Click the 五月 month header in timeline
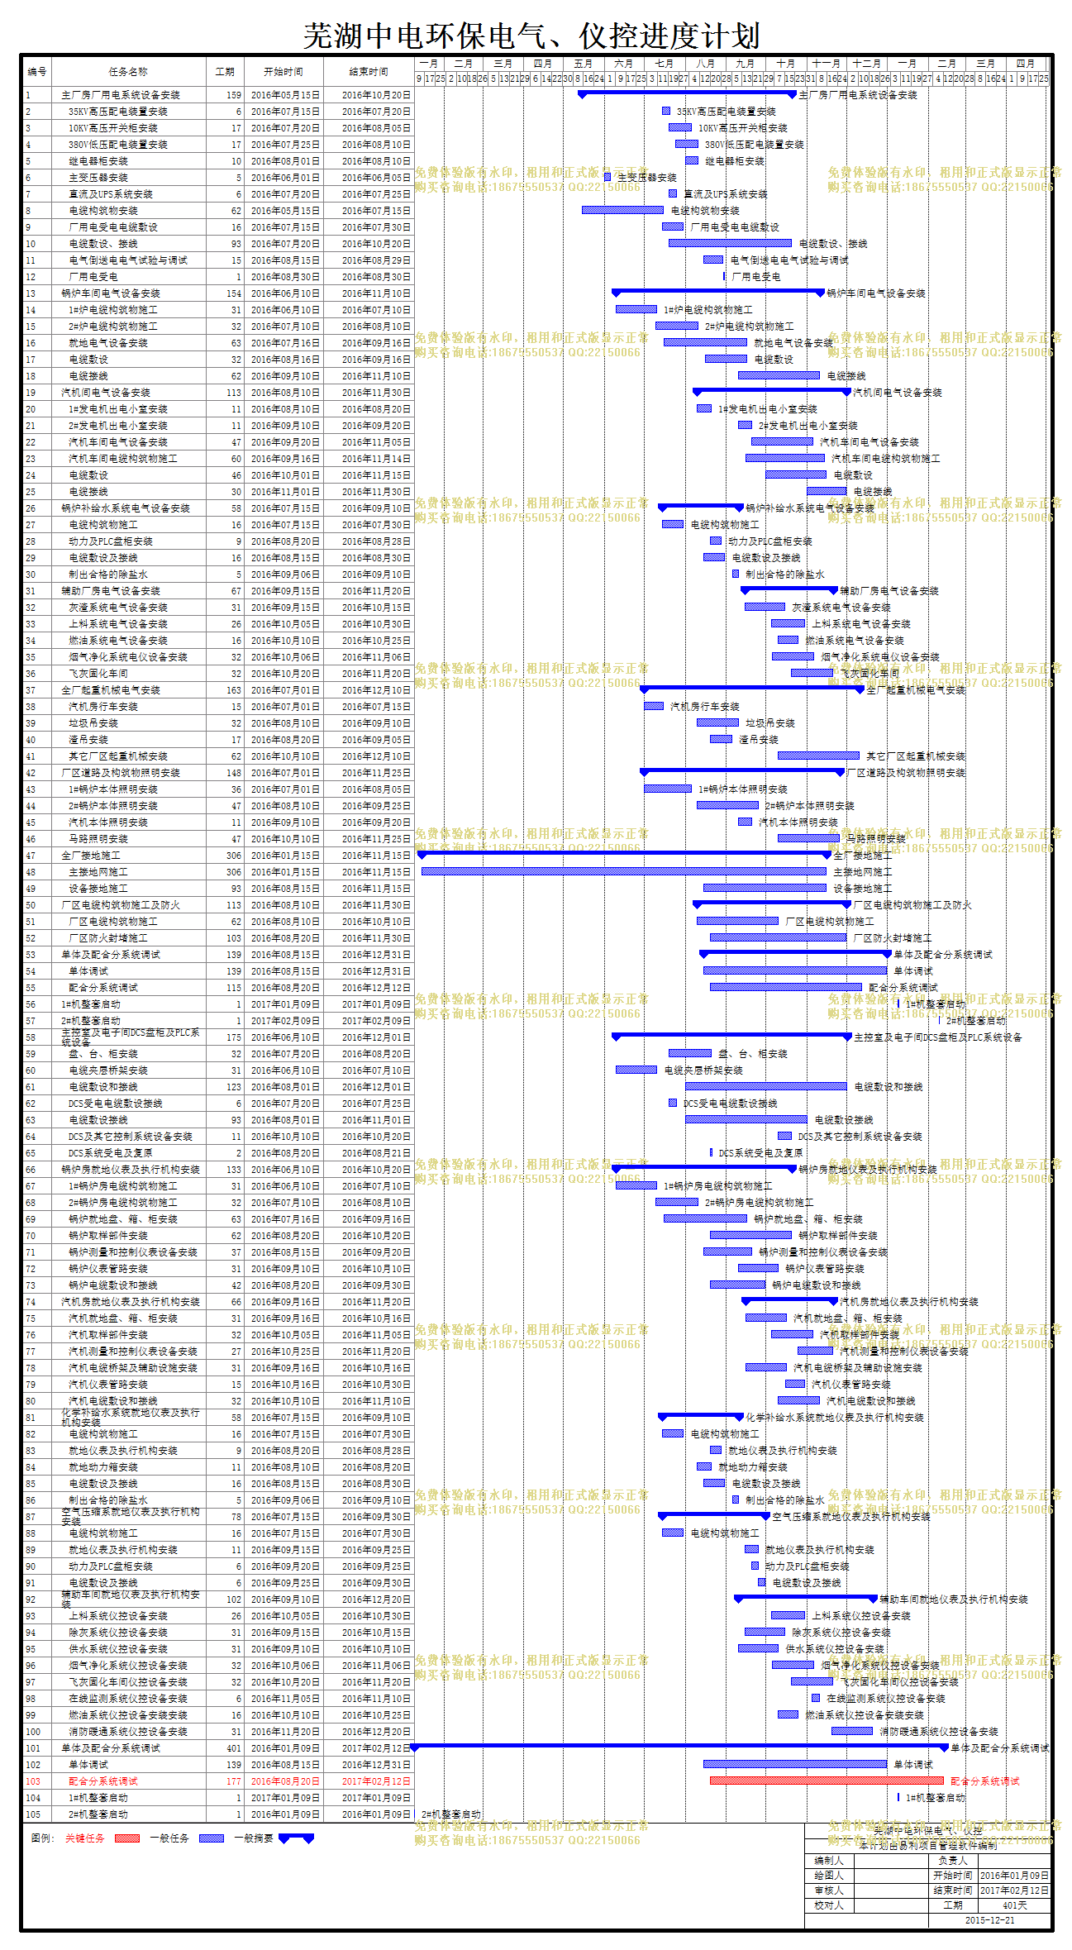The width and height of the screenshot is (1072, 1950). pyautogui.click(x=584, y=64)
